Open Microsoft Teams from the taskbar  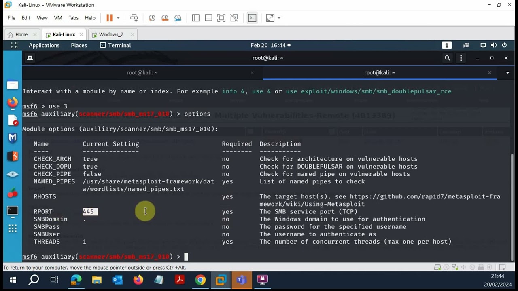point(242,280)
